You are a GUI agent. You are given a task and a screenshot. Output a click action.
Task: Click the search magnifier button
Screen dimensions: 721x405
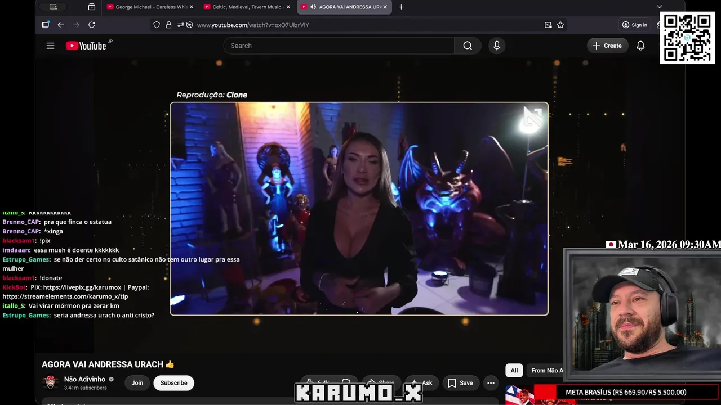[468, 46]
